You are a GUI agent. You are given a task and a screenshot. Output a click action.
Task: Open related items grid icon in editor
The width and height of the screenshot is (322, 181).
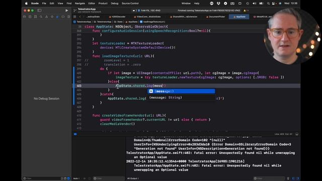tap(75, 17)
